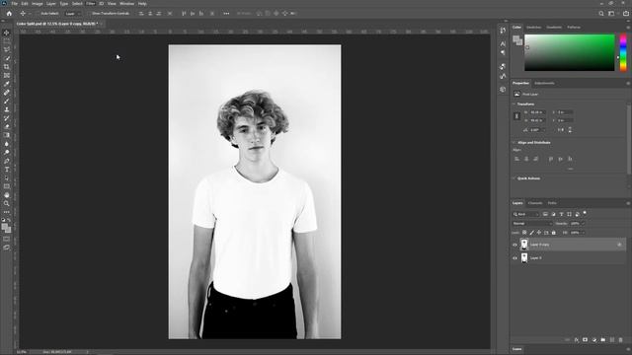Viewport: 632px width, 355px height.
Task: Open the layer Opacity dropdown
Action: pyautogui.click(x=583, y=224)
